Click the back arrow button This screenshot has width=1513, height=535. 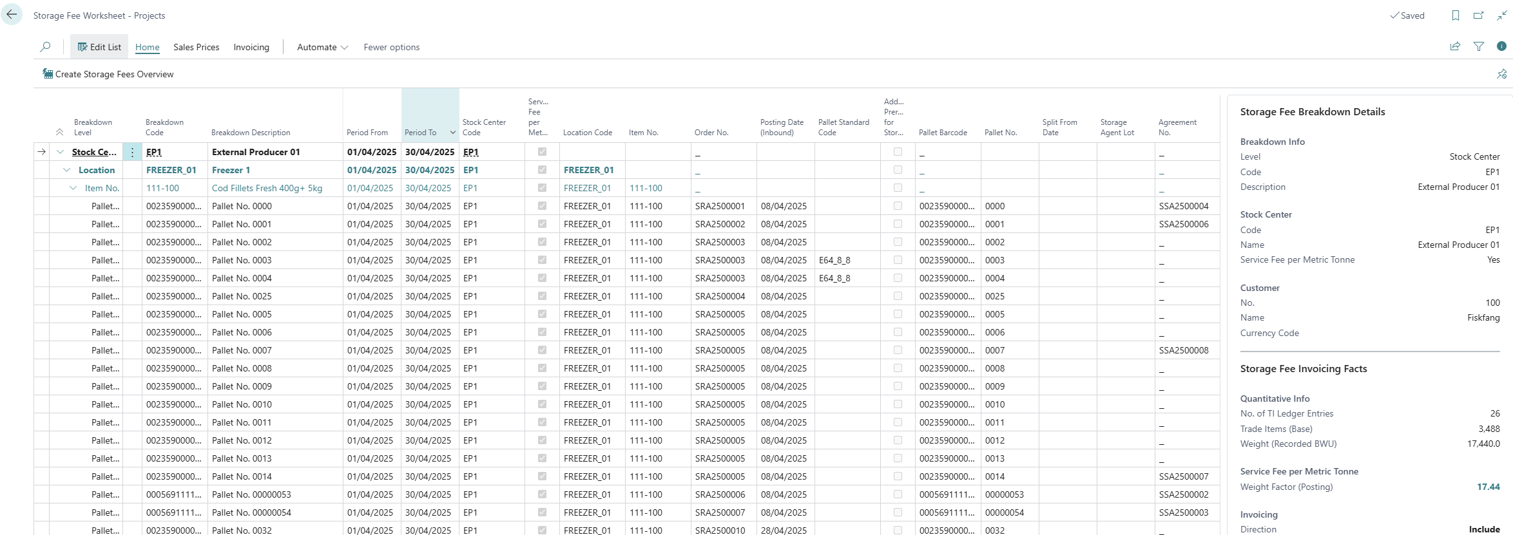[12, 15]
